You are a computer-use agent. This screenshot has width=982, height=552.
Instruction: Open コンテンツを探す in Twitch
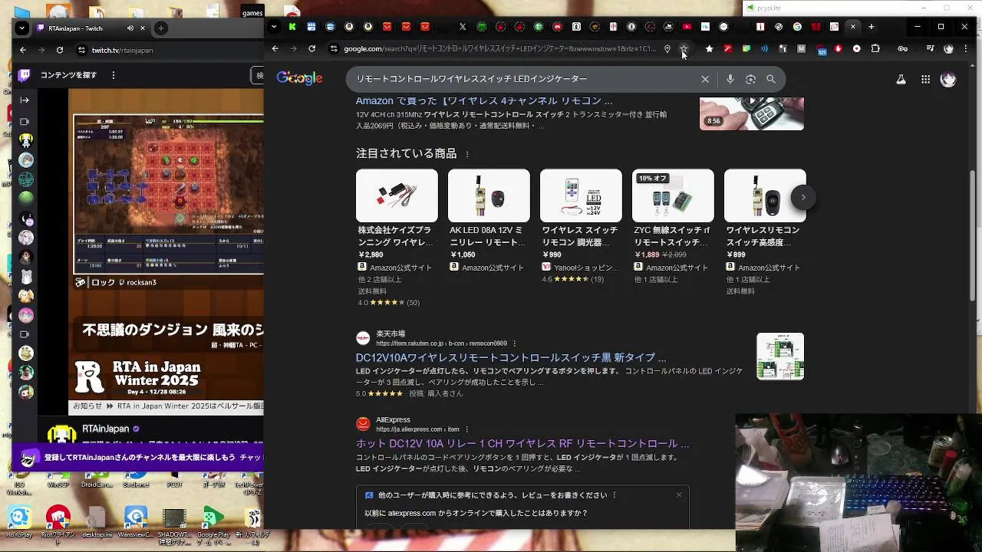[x=68, y=75]
